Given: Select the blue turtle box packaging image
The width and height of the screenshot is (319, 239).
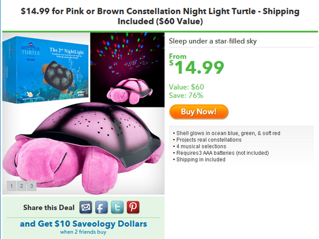Looking at the screenshot, I should (x=46, y=70).
